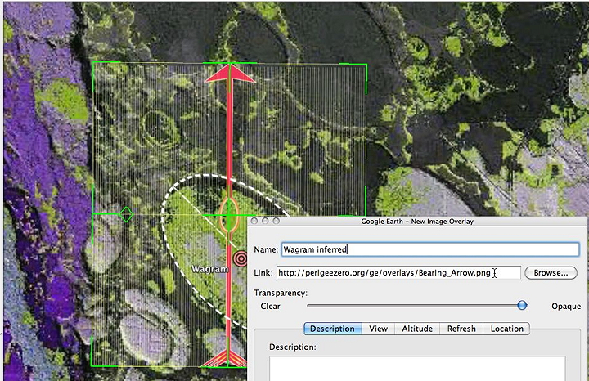Open the View tab
Viewport: 589px width, 381px height.
point(378,329)
